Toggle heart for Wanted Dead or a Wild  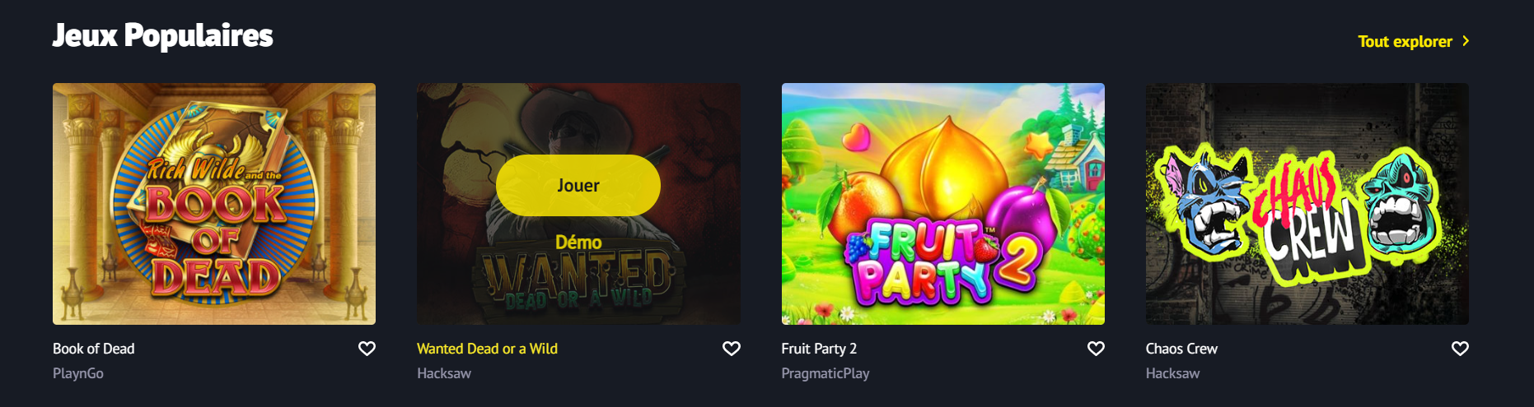(x=731, y=349)
